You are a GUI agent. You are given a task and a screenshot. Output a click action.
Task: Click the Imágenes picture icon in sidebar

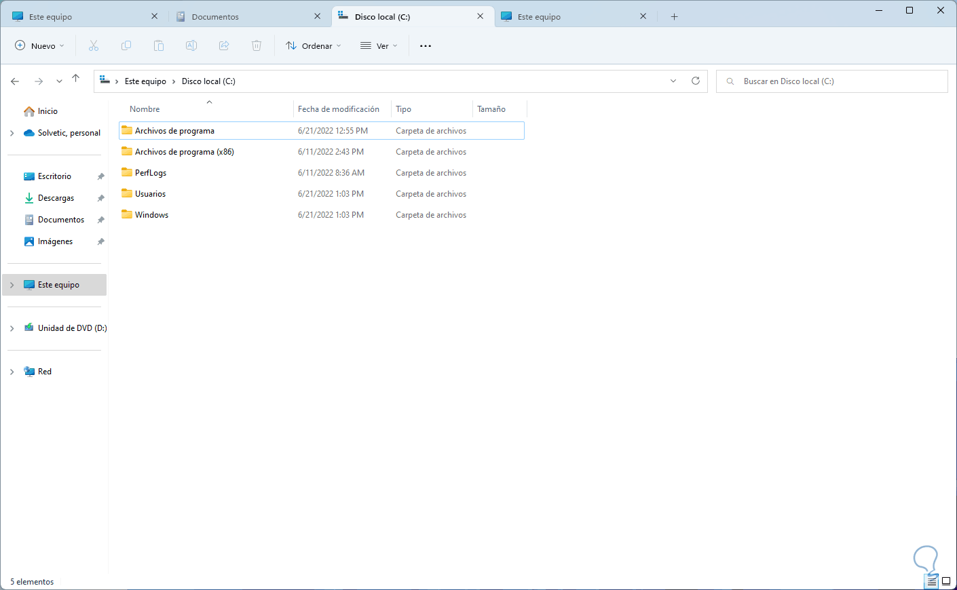pos(29,241)
